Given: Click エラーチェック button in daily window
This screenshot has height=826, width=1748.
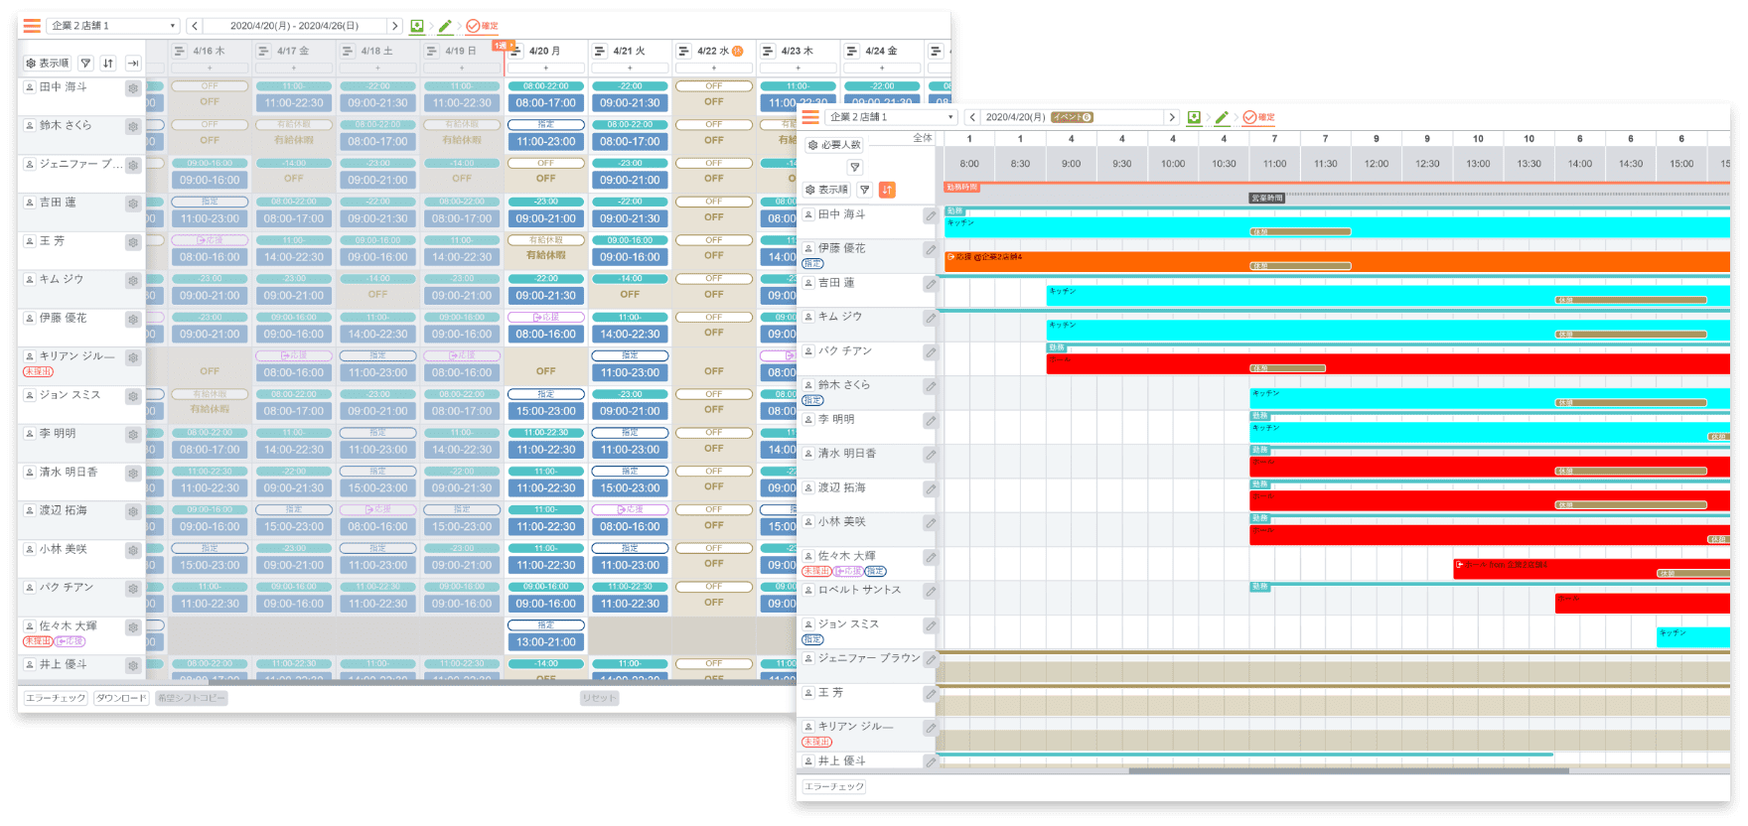Looking at the screenshot, I should 834,786.
